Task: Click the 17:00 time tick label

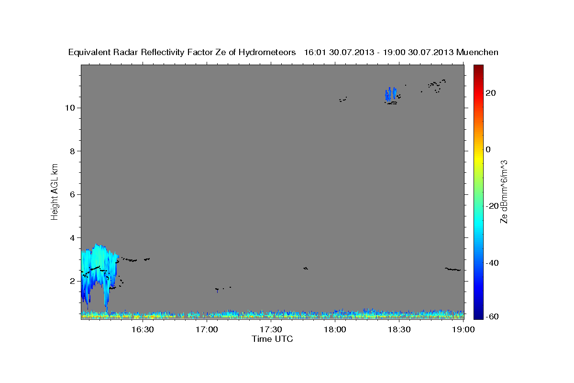Action: coord(207,329)
